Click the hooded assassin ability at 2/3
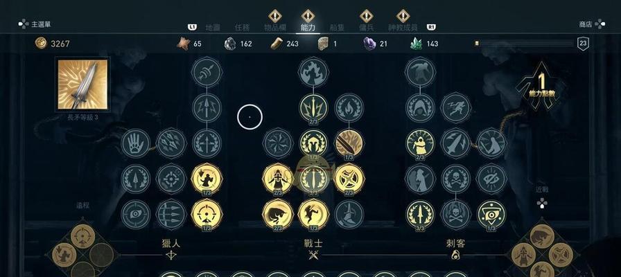 [x=420, y=143]
